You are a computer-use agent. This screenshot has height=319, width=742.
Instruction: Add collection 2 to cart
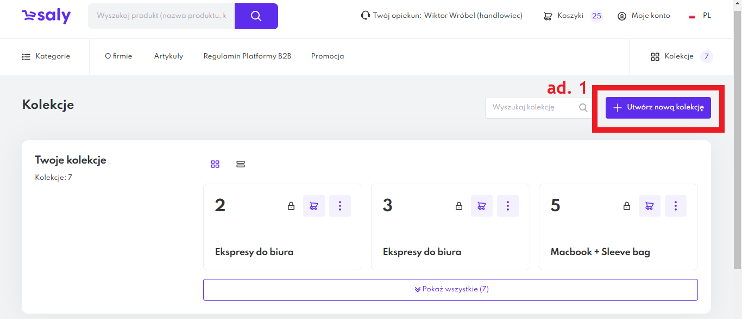pyautogui.click(x=313, y=206)
